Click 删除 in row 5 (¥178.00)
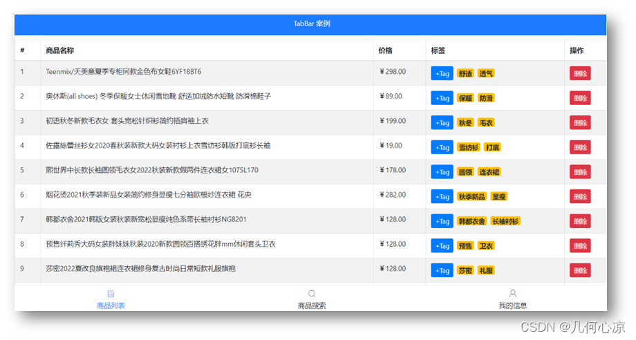 pos(580,172)
